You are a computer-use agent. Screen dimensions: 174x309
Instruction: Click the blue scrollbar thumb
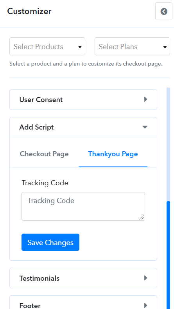coord(168,255)
